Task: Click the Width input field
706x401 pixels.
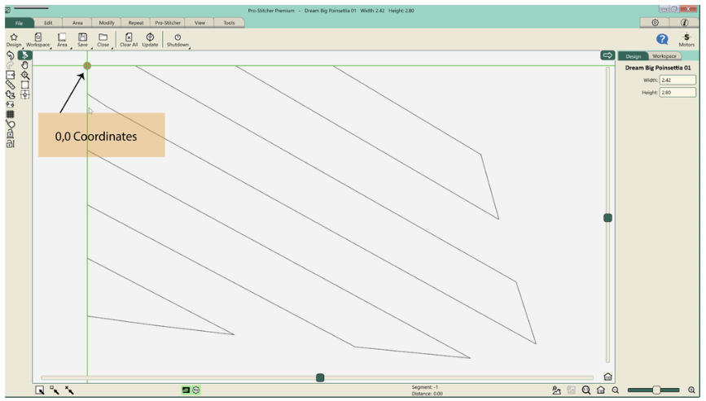Action: [x=677, y=80]
